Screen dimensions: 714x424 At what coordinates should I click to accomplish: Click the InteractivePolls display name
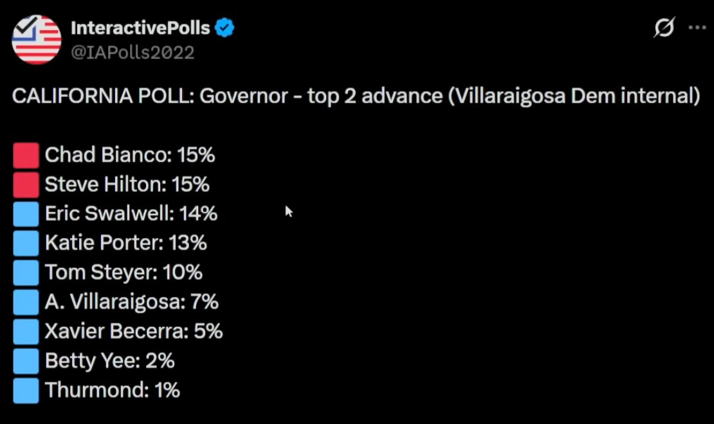tap(140, 28)
